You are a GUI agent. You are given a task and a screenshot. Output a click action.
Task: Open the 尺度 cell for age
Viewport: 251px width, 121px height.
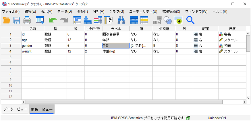click(x=232, y=40)
